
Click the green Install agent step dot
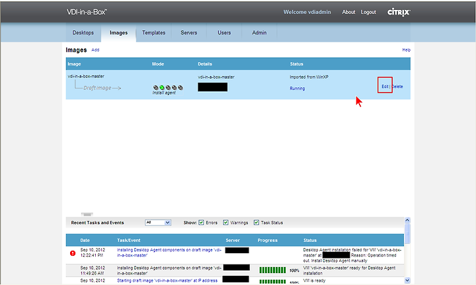[x=162, y=87]
